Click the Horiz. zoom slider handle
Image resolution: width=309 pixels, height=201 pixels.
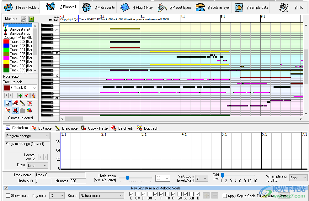click(x=127, y=178)
